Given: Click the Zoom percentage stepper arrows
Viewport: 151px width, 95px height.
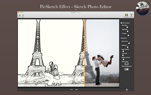Looking at the screenshot, I should pos(80,90).
